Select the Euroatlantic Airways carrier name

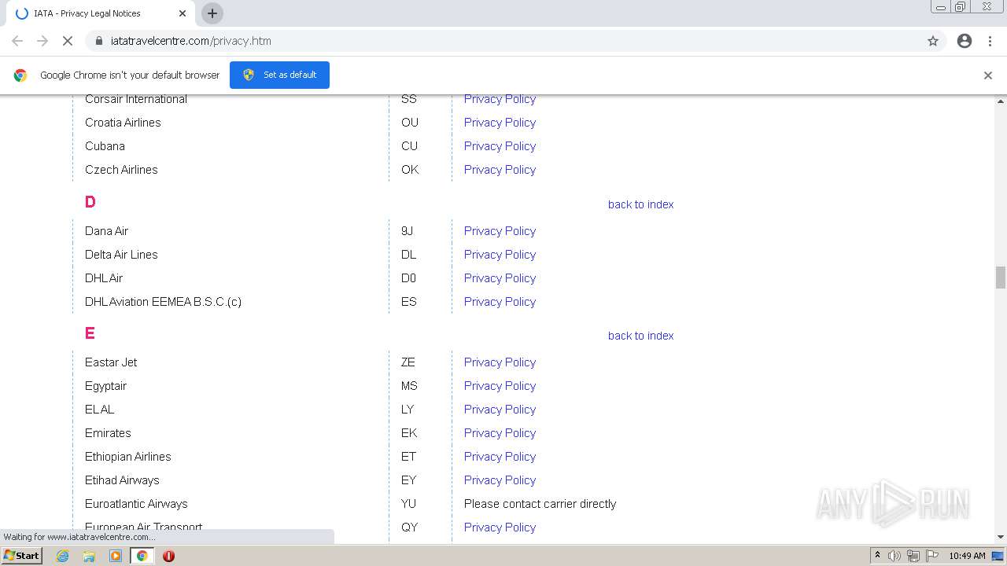tap(136, 504)
